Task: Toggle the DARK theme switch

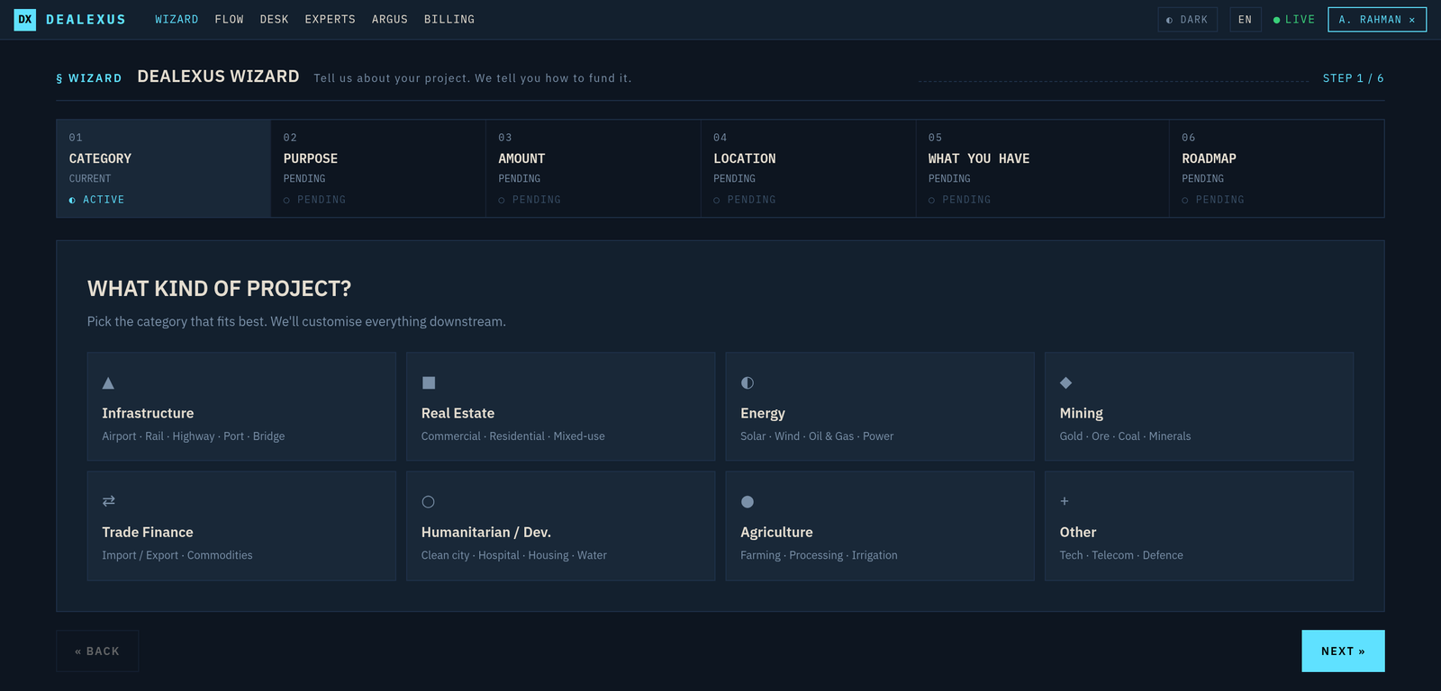Action: [1188, 20]
